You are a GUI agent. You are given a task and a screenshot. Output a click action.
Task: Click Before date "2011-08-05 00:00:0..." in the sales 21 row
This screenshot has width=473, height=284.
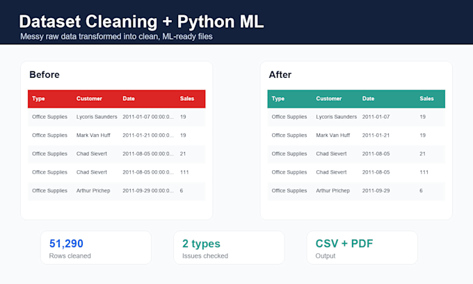pos(148,153)
